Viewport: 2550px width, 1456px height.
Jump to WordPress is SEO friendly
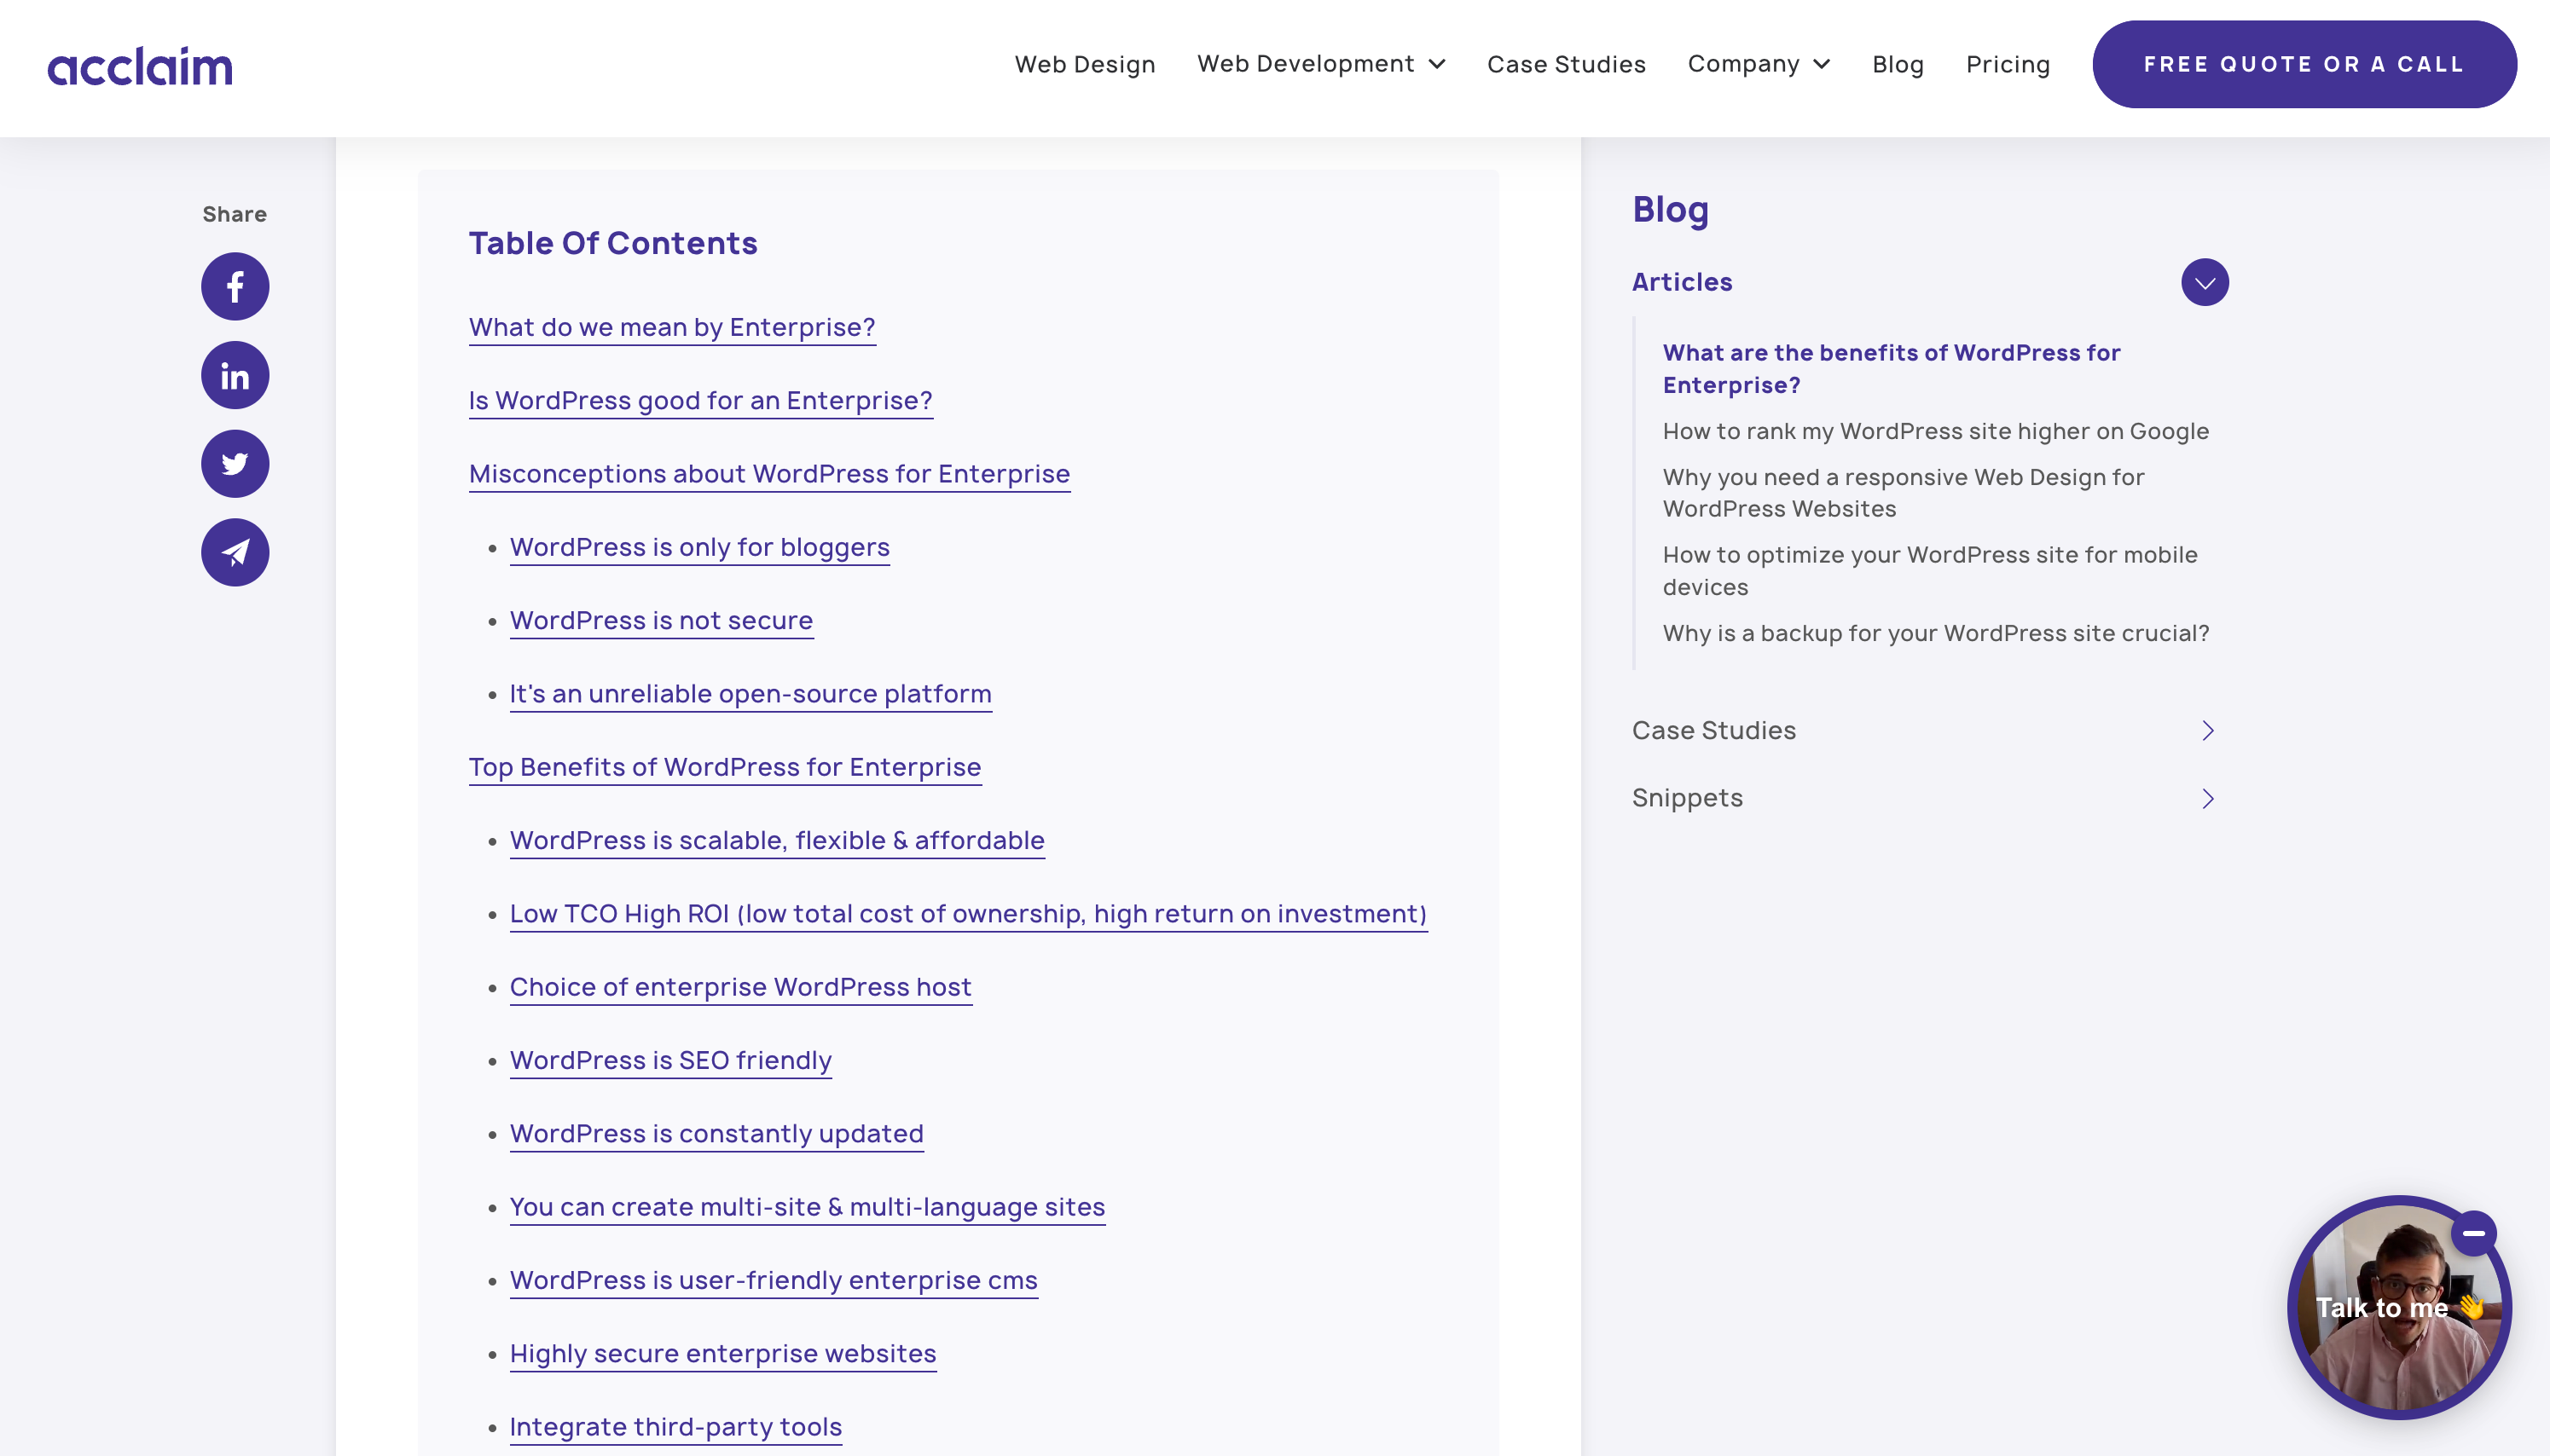click(x=670, y=1061)
